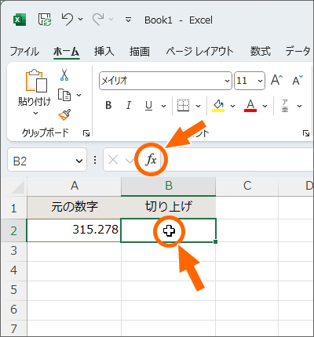Click the phonetic guide (ふりがな) icon
Screen dimensions: 314x337
285,106
